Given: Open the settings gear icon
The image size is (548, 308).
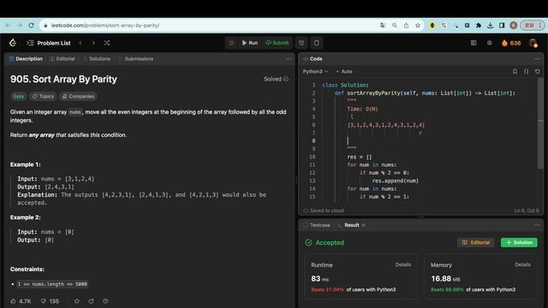Looking at the screenshot, I should (x=489, y=43).
